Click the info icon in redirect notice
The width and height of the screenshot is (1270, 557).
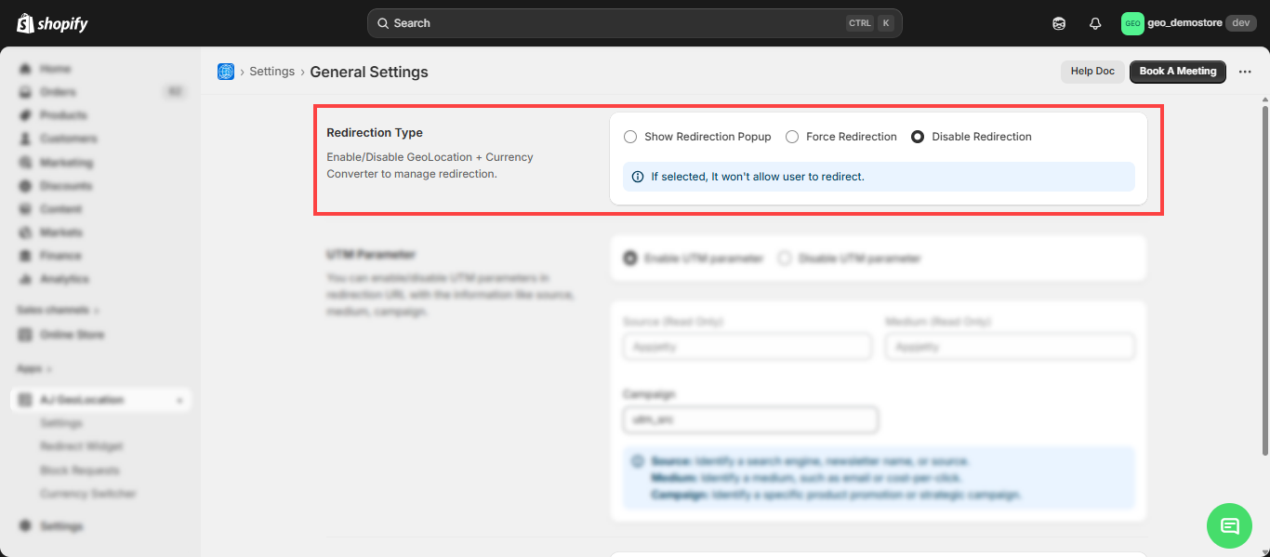click(637, 177)
